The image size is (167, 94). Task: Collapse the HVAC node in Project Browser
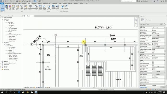[x=4, y=21]
